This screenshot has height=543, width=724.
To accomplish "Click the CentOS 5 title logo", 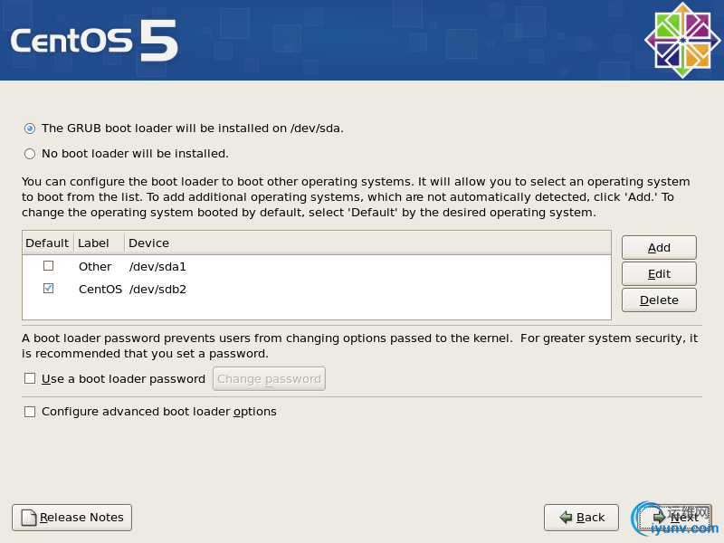I will [x=94, y=41].
